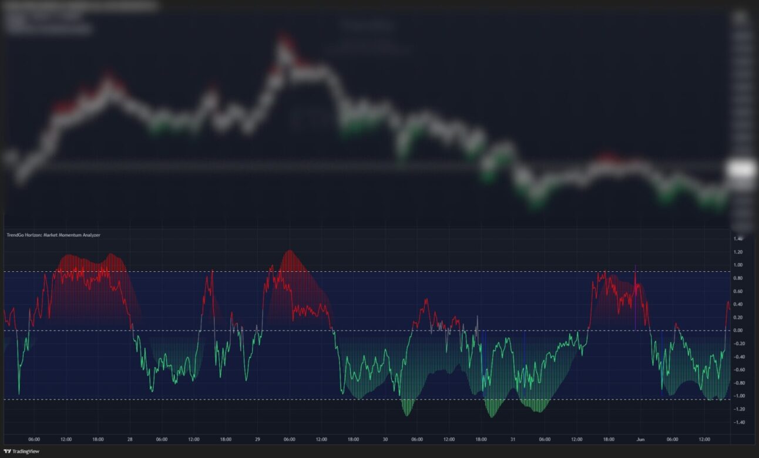Pick the 31 date marker on time axis
Image resolution: width=759 pixels, height=458 pixels.
[x=512, y=439]
